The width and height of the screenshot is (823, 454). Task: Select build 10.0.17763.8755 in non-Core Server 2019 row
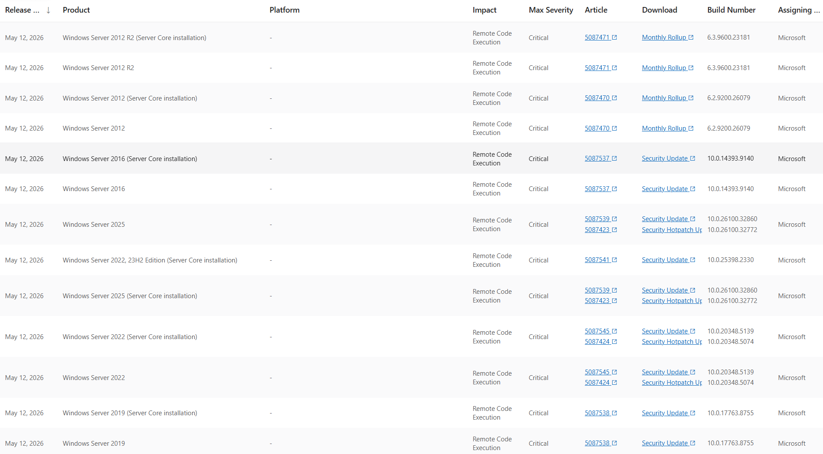(731, 443)
